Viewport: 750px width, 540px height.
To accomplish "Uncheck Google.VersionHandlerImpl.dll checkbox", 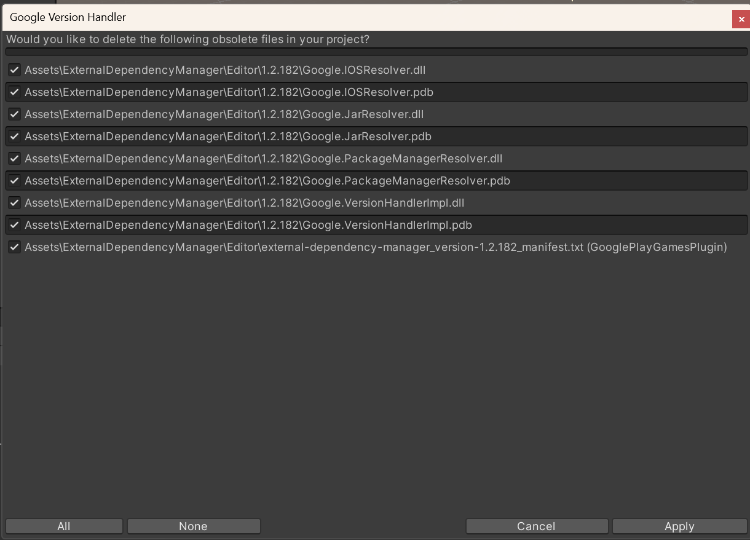I will pos(14,203).
